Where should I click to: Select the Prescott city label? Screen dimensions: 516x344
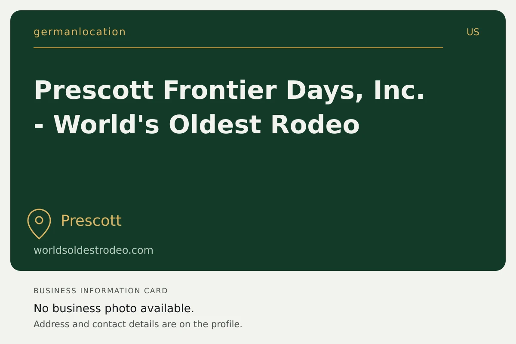[91, 221]
